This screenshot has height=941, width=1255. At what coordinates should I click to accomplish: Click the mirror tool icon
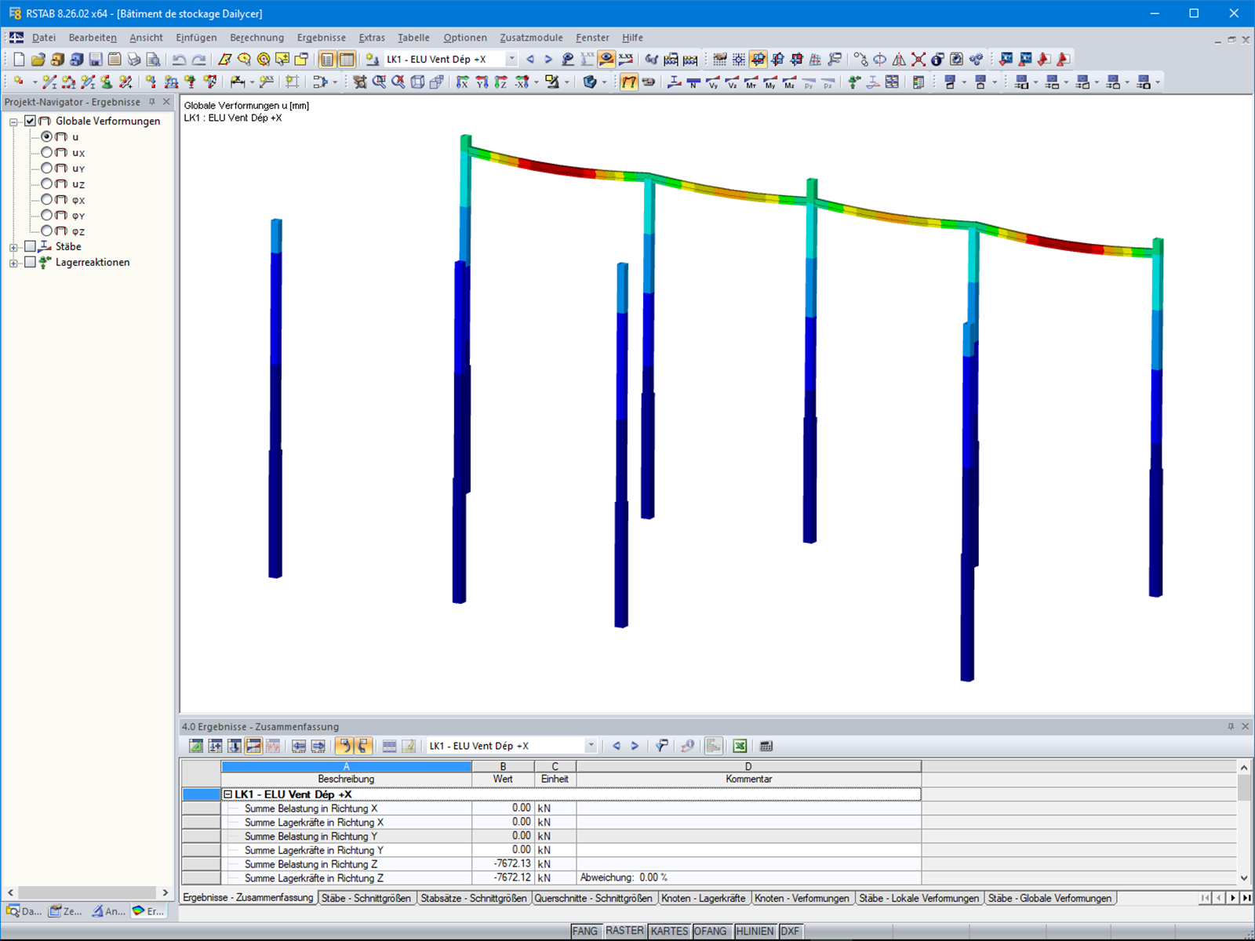coord(899,60)
